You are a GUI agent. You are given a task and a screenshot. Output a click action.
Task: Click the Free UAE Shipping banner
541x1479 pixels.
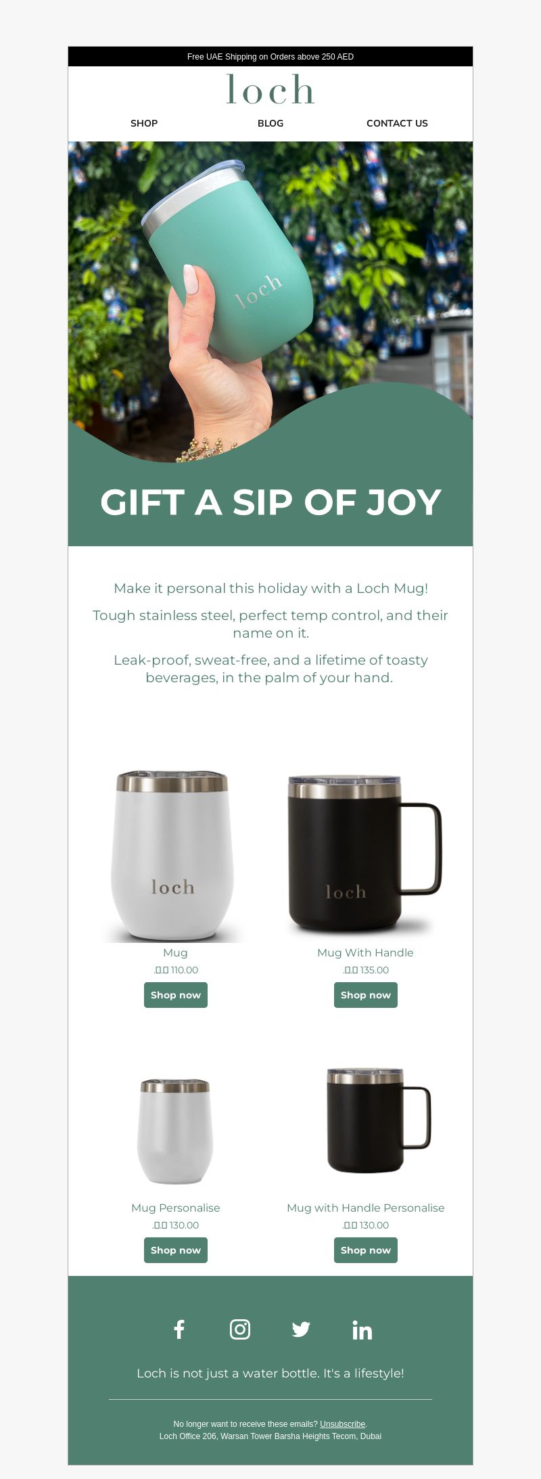pyautogui.click(x=270, y=57)
